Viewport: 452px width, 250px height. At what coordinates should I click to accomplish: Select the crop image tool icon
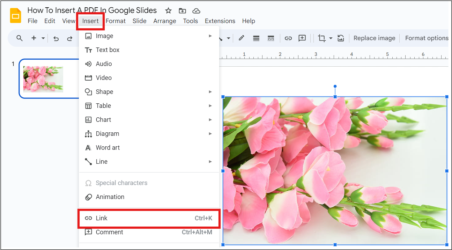pyautogui.click(x=321, y=38)
